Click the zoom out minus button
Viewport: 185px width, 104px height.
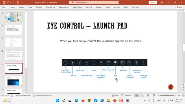point(158,96)
